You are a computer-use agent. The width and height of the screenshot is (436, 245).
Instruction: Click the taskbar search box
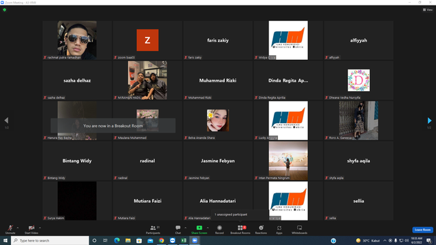tap(50, 240)
